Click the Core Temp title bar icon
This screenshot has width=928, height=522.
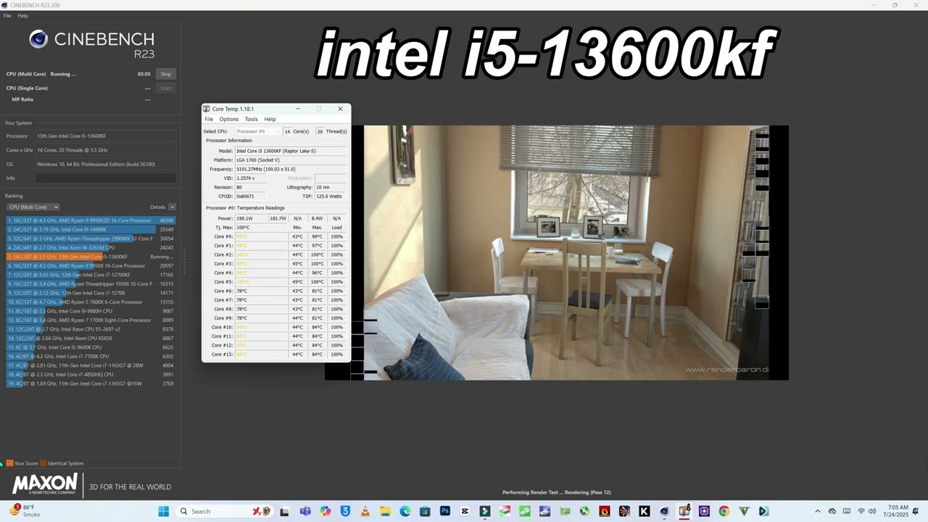pyautogui.click(x=207, y=109)
